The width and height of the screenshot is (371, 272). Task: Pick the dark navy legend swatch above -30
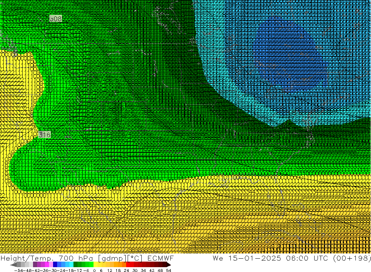click(x=55, y=265)
